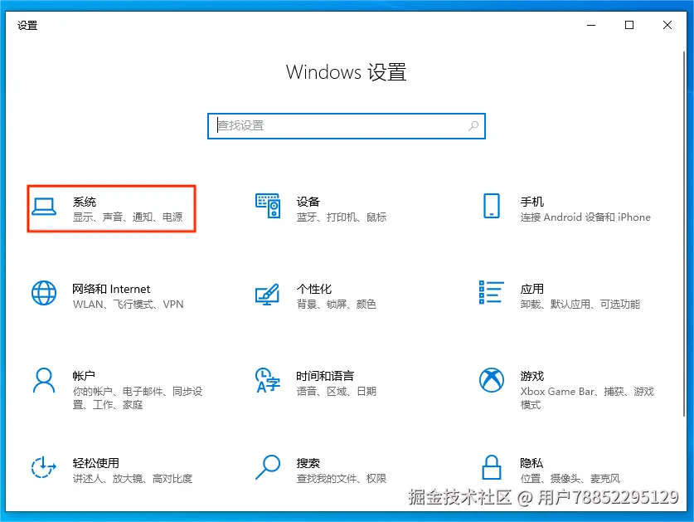Click the magnifier inside the search box
694x522 pixels.
point(473,125)
